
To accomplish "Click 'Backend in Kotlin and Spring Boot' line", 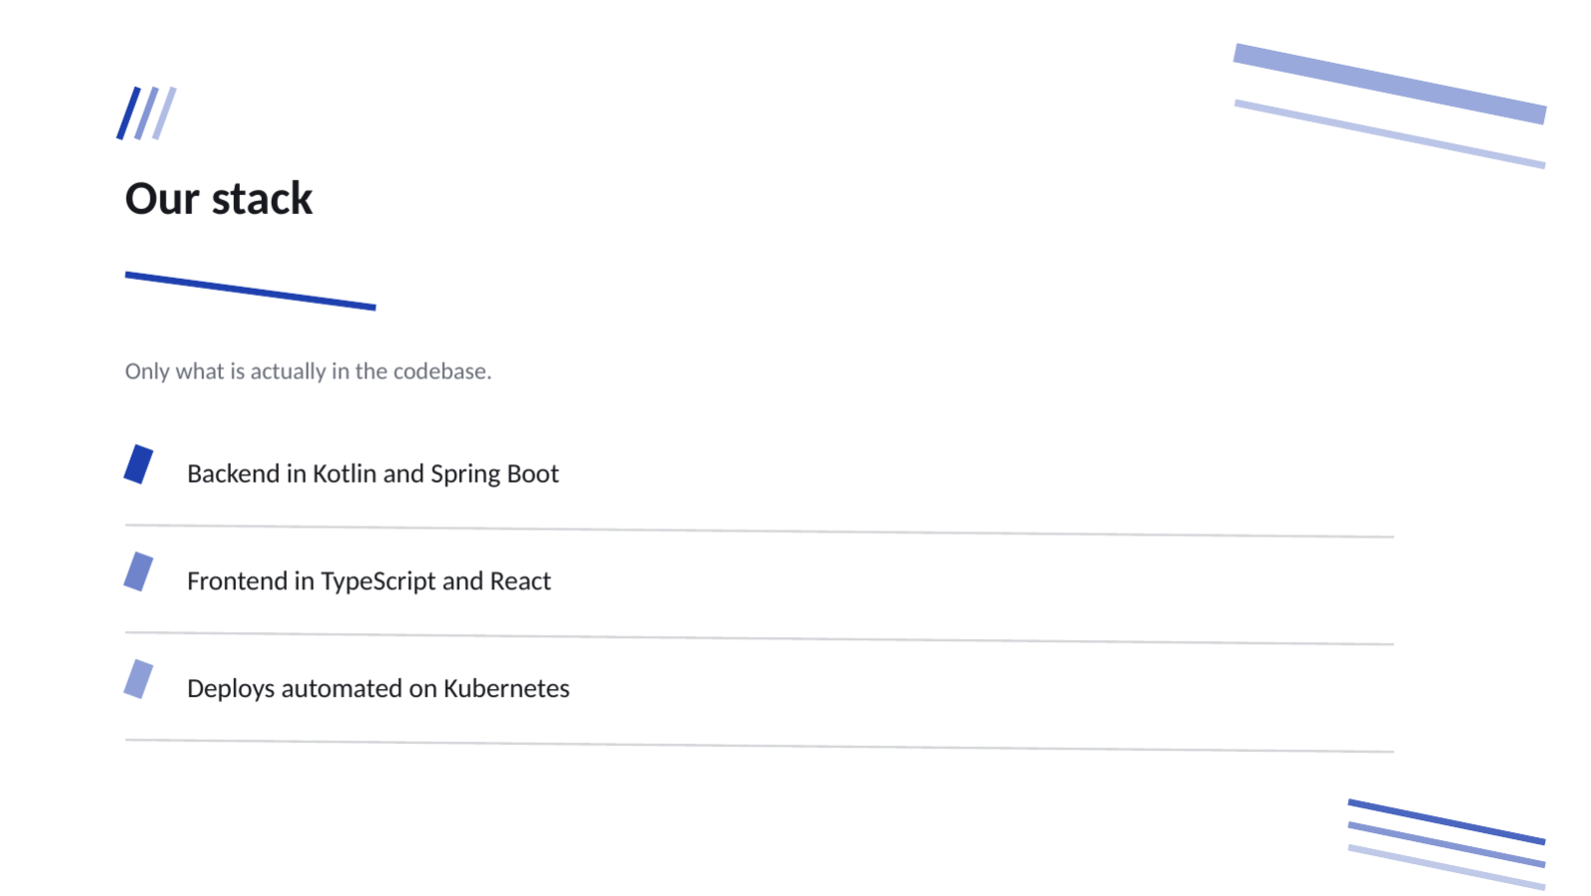I will pos(372,474).
